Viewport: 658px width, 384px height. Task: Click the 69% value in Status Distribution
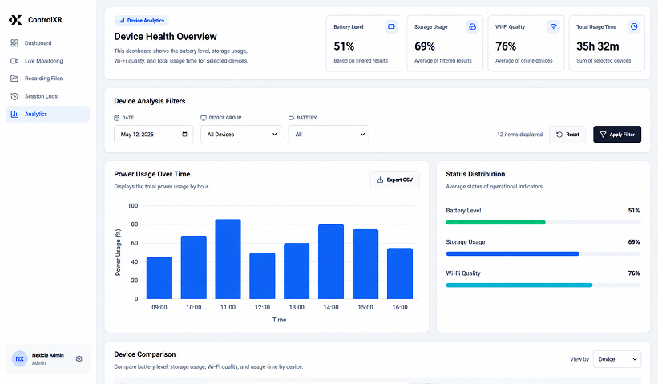click(634, 242)
